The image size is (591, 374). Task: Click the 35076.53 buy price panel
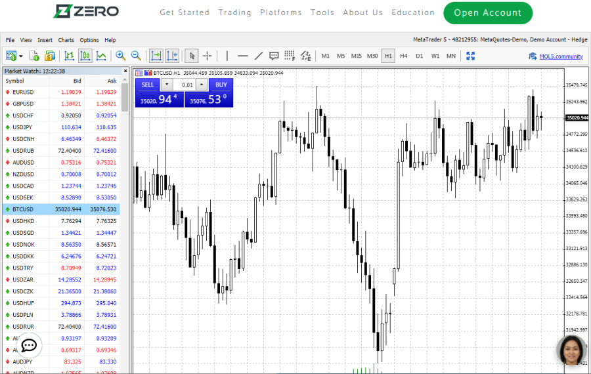(x=209, y=100)
